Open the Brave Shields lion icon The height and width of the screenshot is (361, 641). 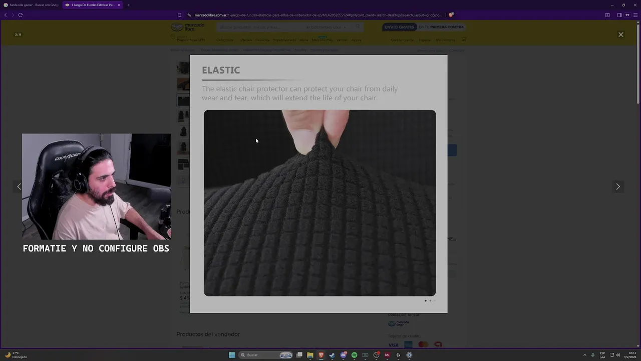(x=451, y=15)
